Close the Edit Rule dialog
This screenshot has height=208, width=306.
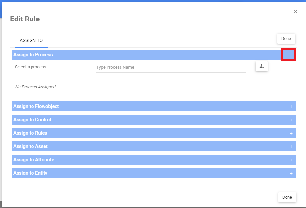click(295, 12)
